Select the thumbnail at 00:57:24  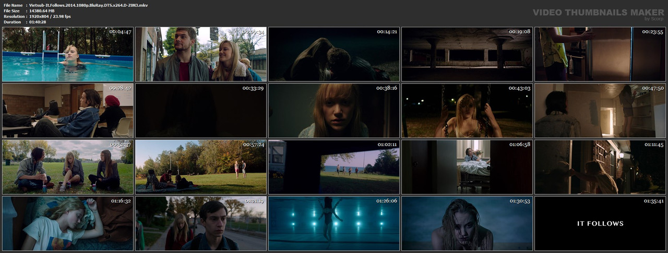click(201, 167)
